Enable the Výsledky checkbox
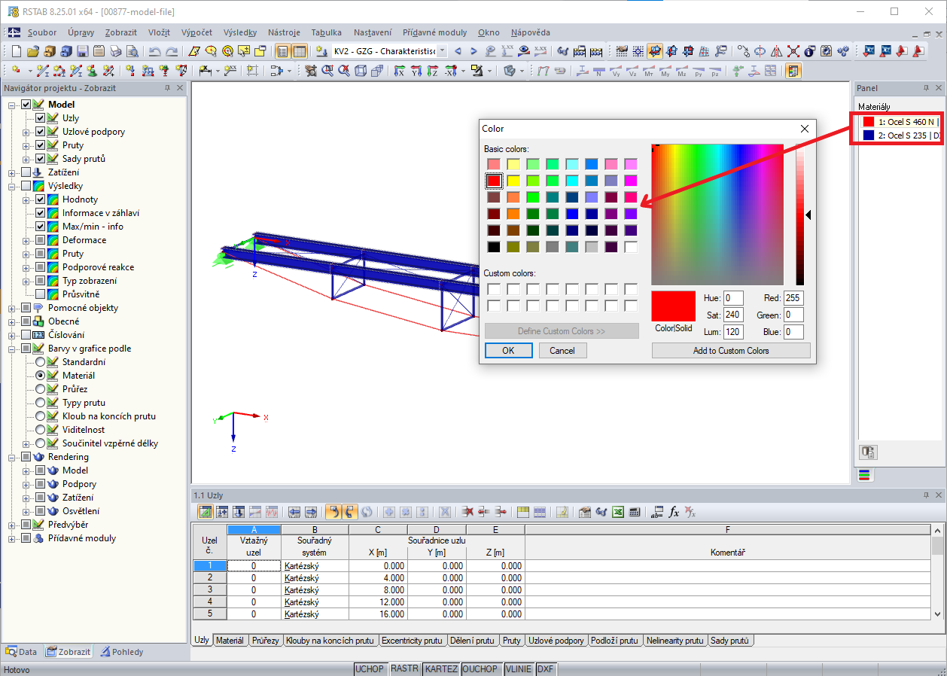Image resolution: width=947 pixels, height=676 pixels. click(x=26, y=186)
